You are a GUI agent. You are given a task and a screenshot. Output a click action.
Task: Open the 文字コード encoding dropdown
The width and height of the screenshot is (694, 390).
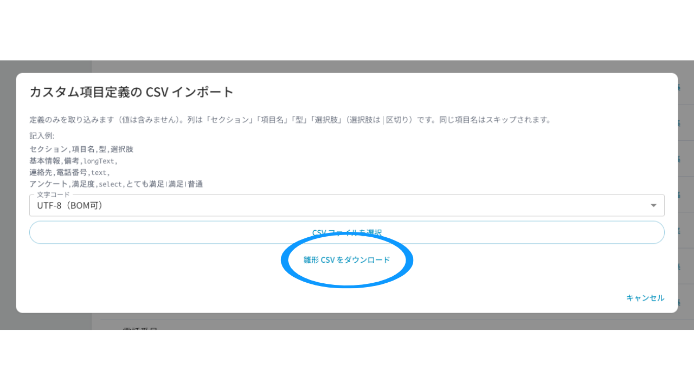[347, 205]
